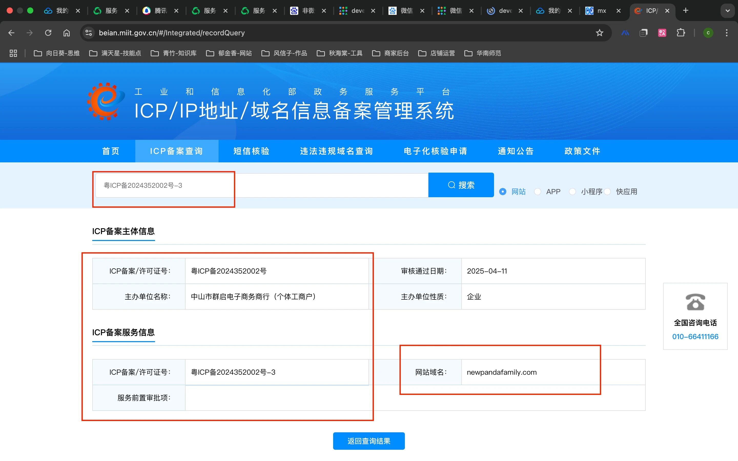
Task: Click the home icon in toolbar
Action: [66, 33]
